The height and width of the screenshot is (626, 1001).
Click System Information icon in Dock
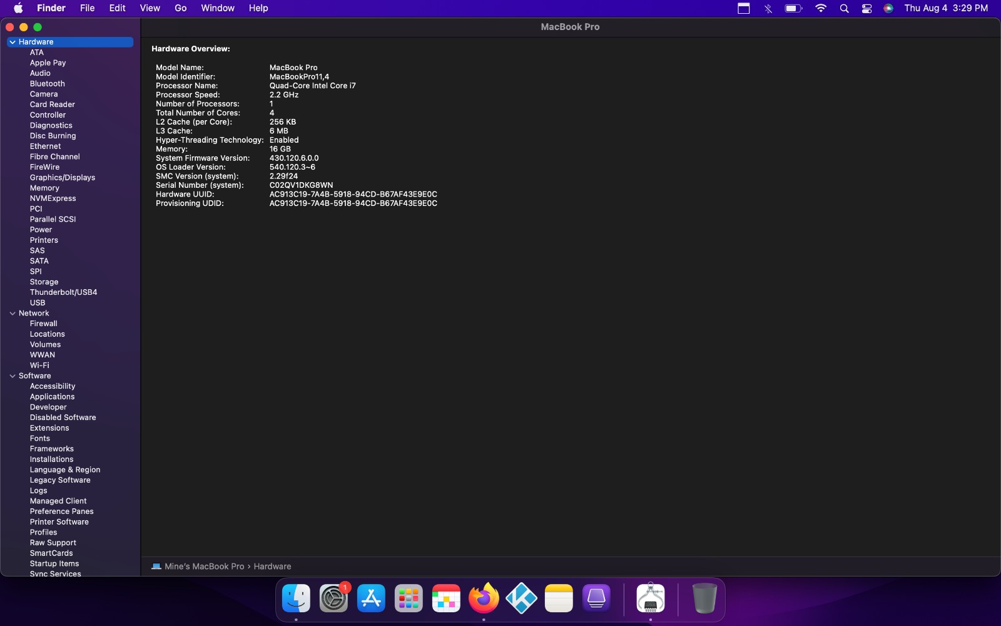(651, 598)
